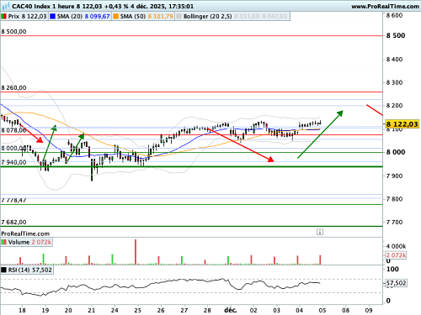
Task: Click the ProRealTime.com label under chart
Action: [x=25, y=234]
